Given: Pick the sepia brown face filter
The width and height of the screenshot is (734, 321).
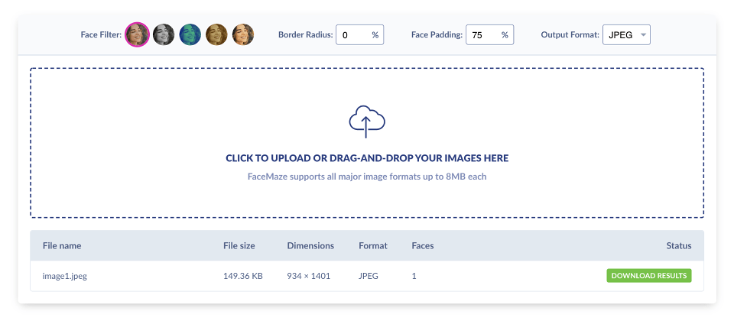Looking at the screenshot, I should pos(216,34).
